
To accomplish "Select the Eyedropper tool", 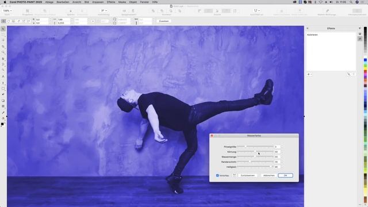I will 3,113.
